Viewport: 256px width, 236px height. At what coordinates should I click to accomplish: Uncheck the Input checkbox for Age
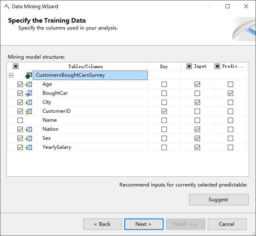pos(197,84)
